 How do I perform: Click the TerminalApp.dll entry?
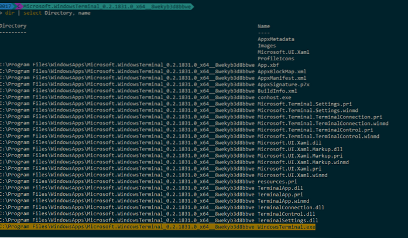(x=279, y=188)
